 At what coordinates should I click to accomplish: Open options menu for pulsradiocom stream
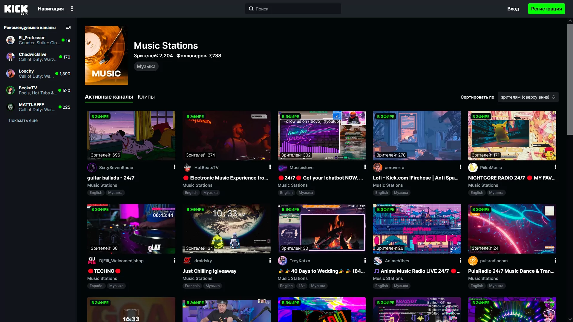pos(556,260)
